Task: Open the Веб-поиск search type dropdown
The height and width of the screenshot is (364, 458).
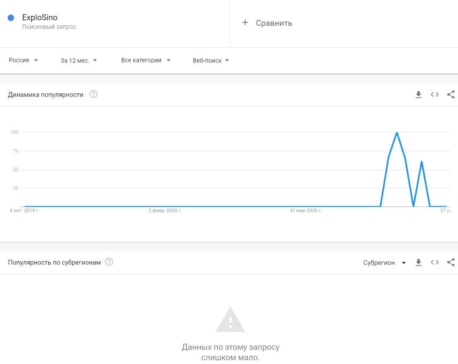Action: point(211,61)
